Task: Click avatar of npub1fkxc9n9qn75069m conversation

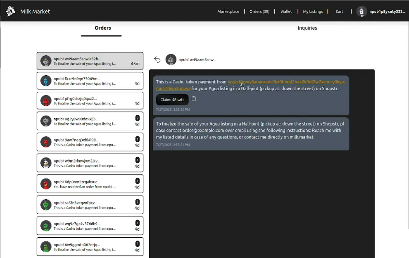Action: pos(46,81)
